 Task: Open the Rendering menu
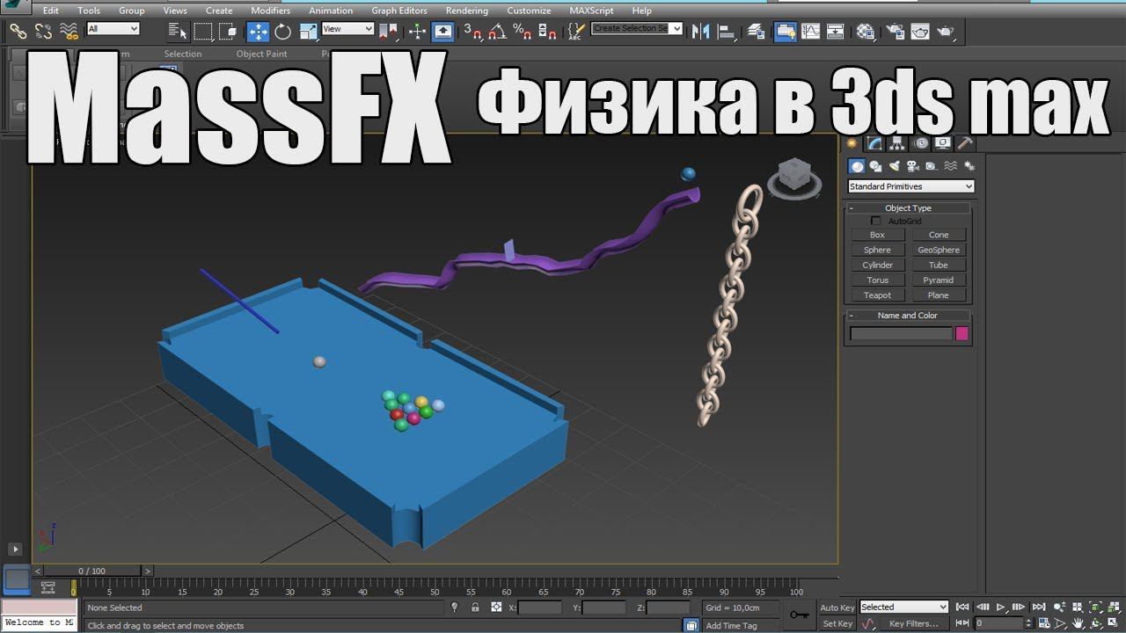tap(467, 11)
